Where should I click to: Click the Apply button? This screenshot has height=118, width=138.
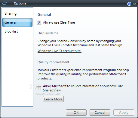point(124,113)
